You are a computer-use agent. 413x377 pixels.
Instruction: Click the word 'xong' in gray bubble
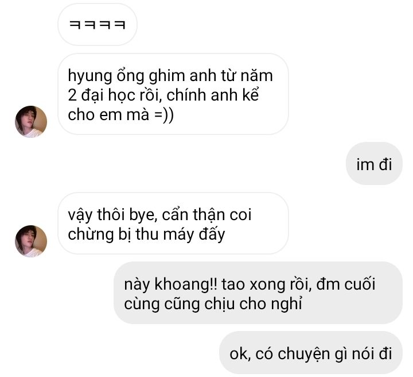(267, 285)
